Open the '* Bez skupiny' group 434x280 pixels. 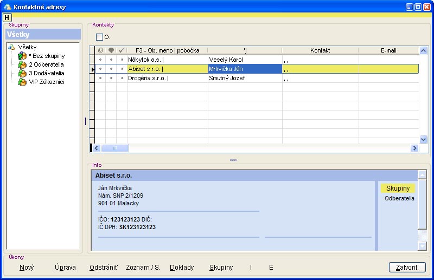pyautogui.click(x=46, y=56)
